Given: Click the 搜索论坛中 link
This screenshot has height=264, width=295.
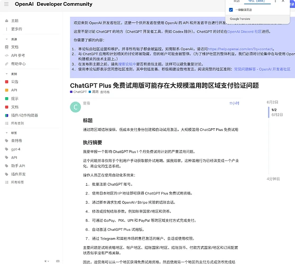Looking at the screenshot, I should (127, 64).
